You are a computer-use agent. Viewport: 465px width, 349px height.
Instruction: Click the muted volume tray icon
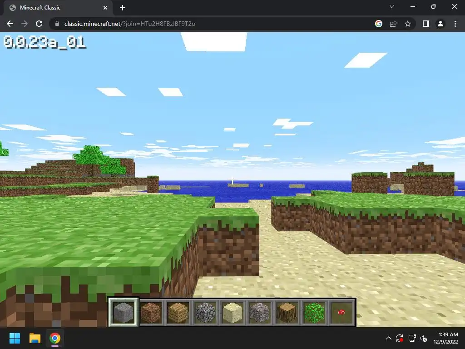click(x=424, y=338)
